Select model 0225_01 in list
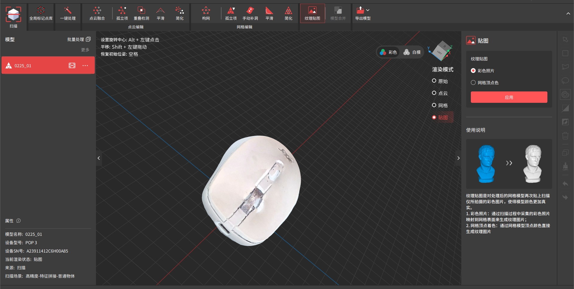The height and width of the screenshot is (289, 574). pyautogui.click(x=48, y=65)
